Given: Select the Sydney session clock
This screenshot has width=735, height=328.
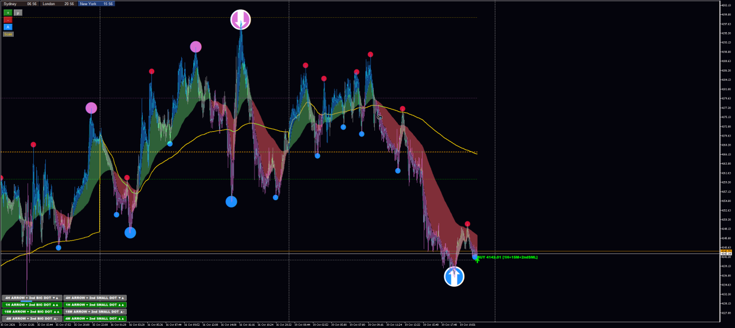Looking at the screenshot, I should click(20, 3).
